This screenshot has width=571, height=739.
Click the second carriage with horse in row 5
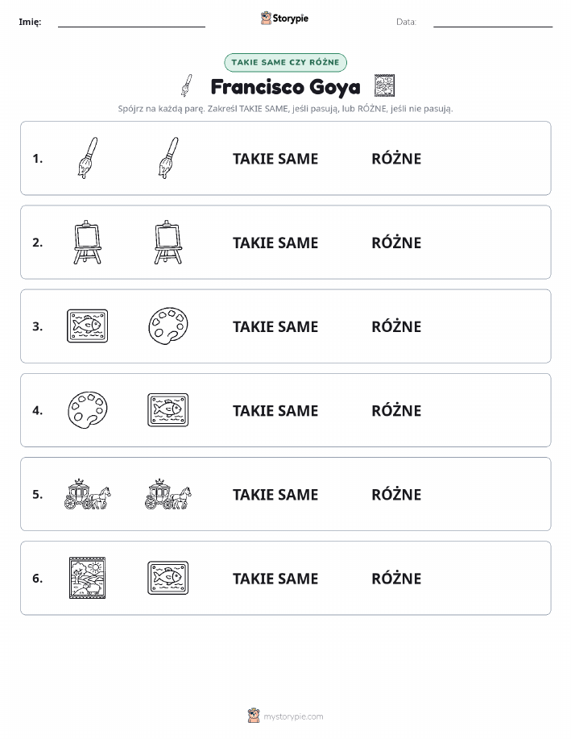(168, 494)
